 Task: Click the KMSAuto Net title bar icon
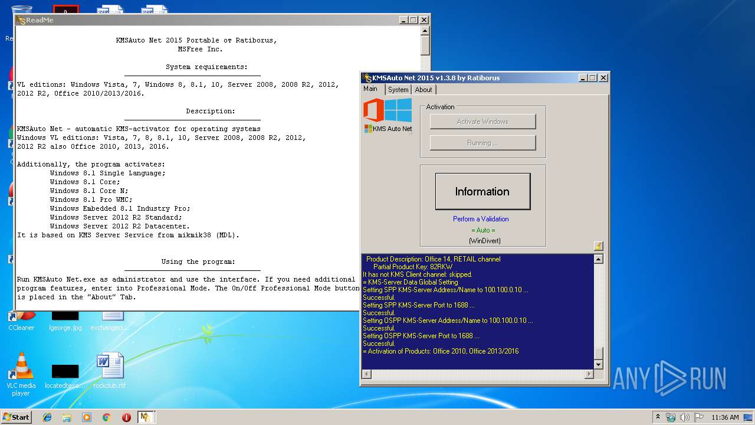tap(367, 78)
